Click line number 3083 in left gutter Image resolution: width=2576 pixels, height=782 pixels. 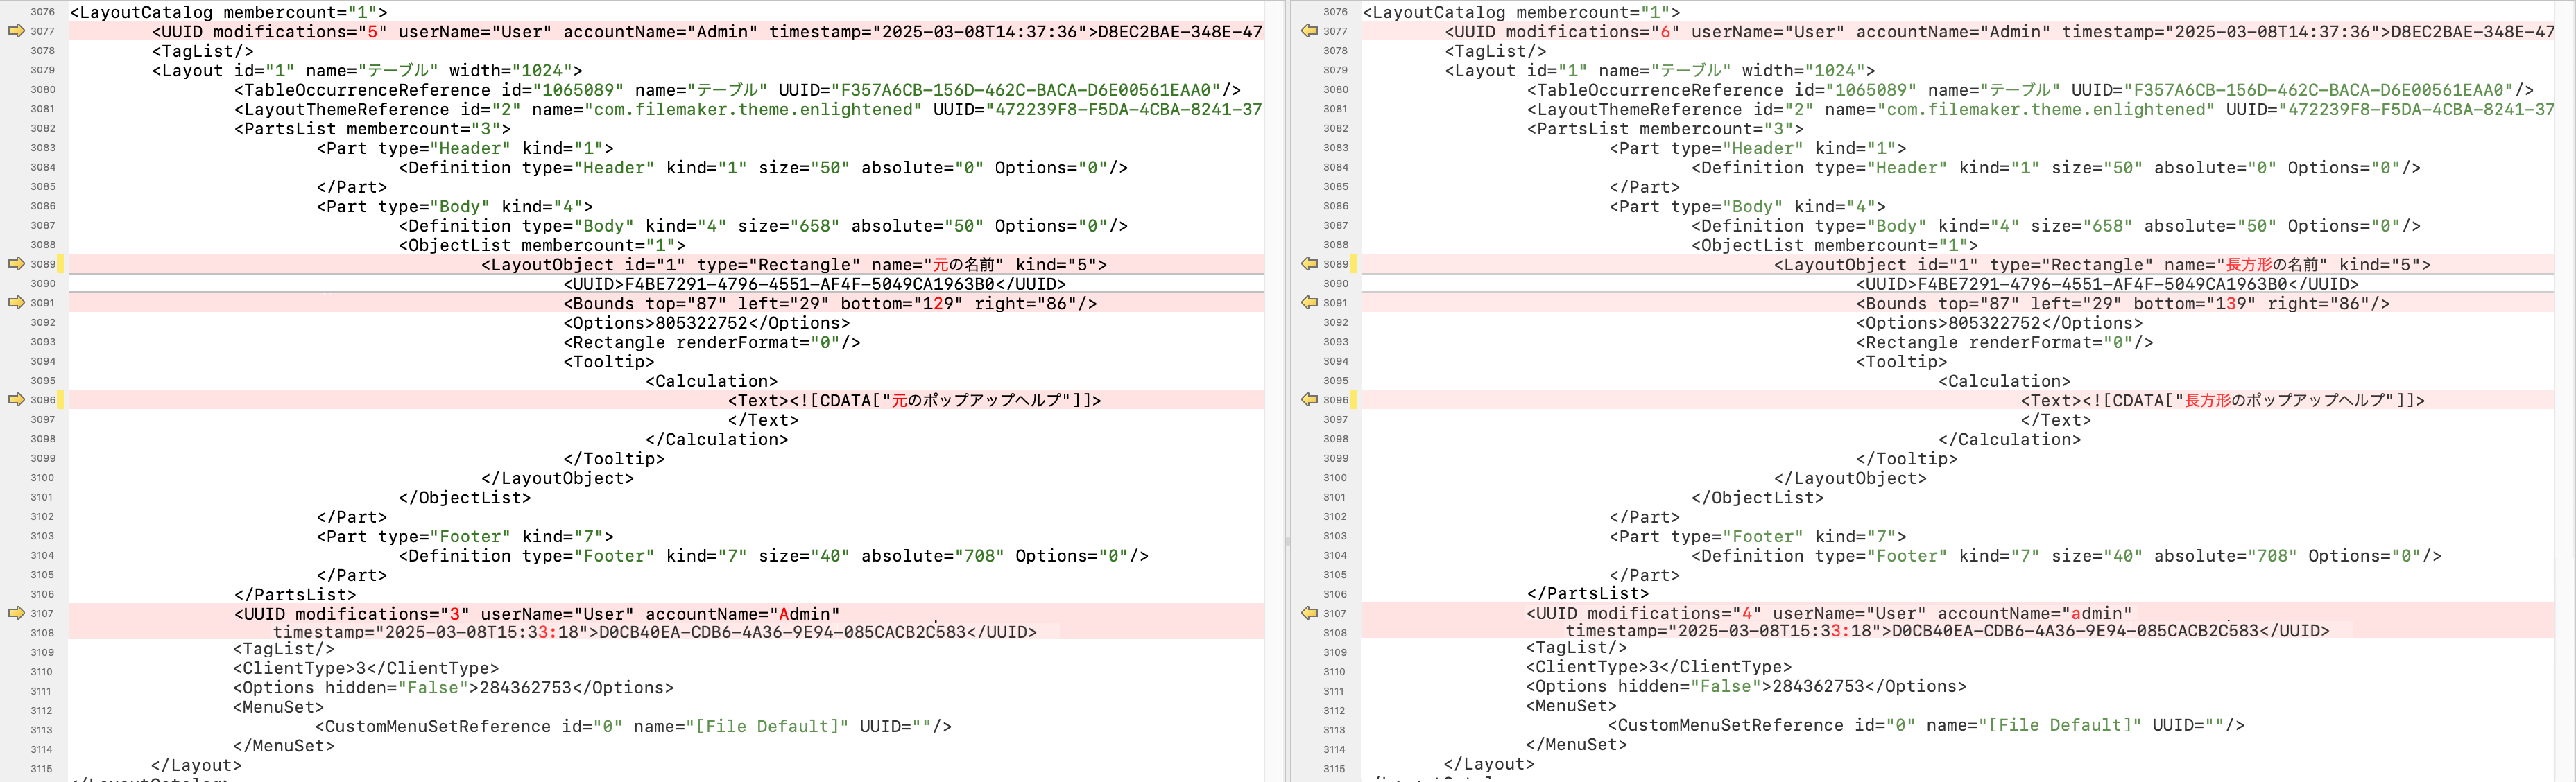[42, 148]
